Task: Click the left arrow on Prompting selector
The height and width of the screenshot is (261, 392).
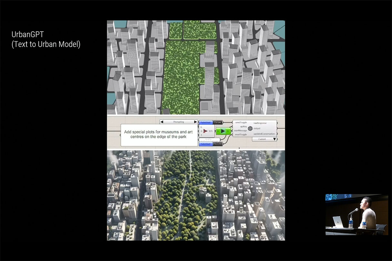Action: (162, 122)
